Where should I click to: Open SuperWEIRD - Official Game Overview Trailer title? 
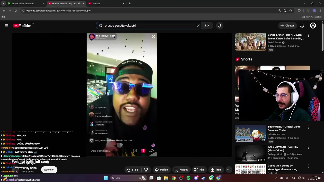pos(284,128)
